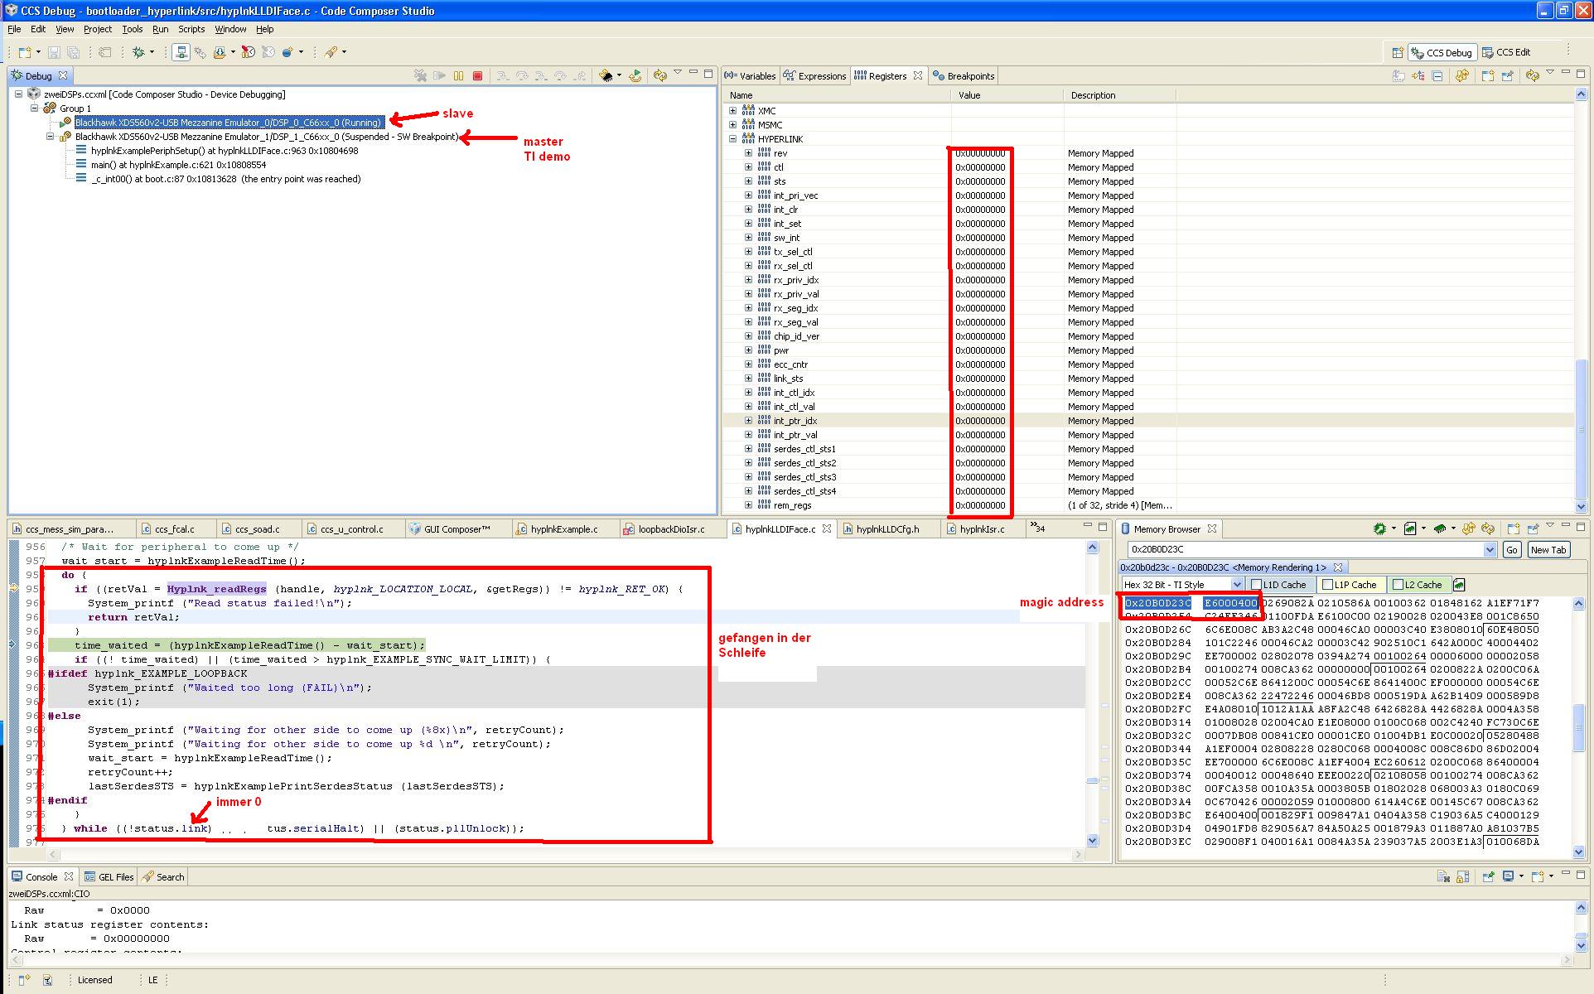Collapse the Group 1 tree node
The height and width of the screenshot is (994, 1594).
pos(34,109)
